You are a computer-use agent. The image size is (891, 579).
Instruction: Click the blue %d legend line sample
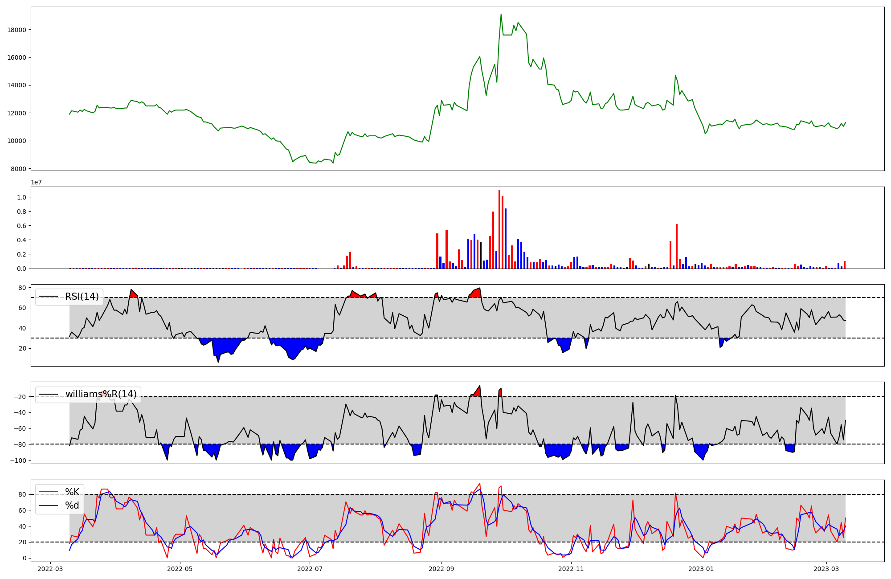pyautogui.click(x=49, y=506)
